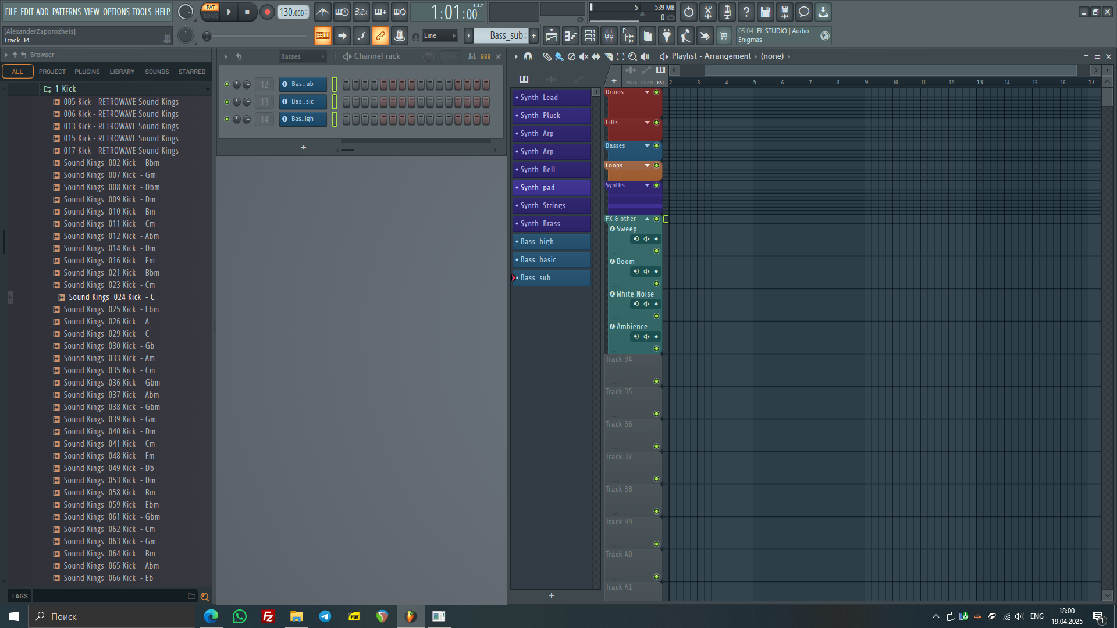Screen dimensions: 1117x628
Task: Click the Bas..ub channel button
Action: point(303,84)
